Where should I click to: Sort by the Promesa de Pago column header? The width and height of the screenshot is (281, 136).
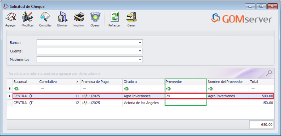101,82
